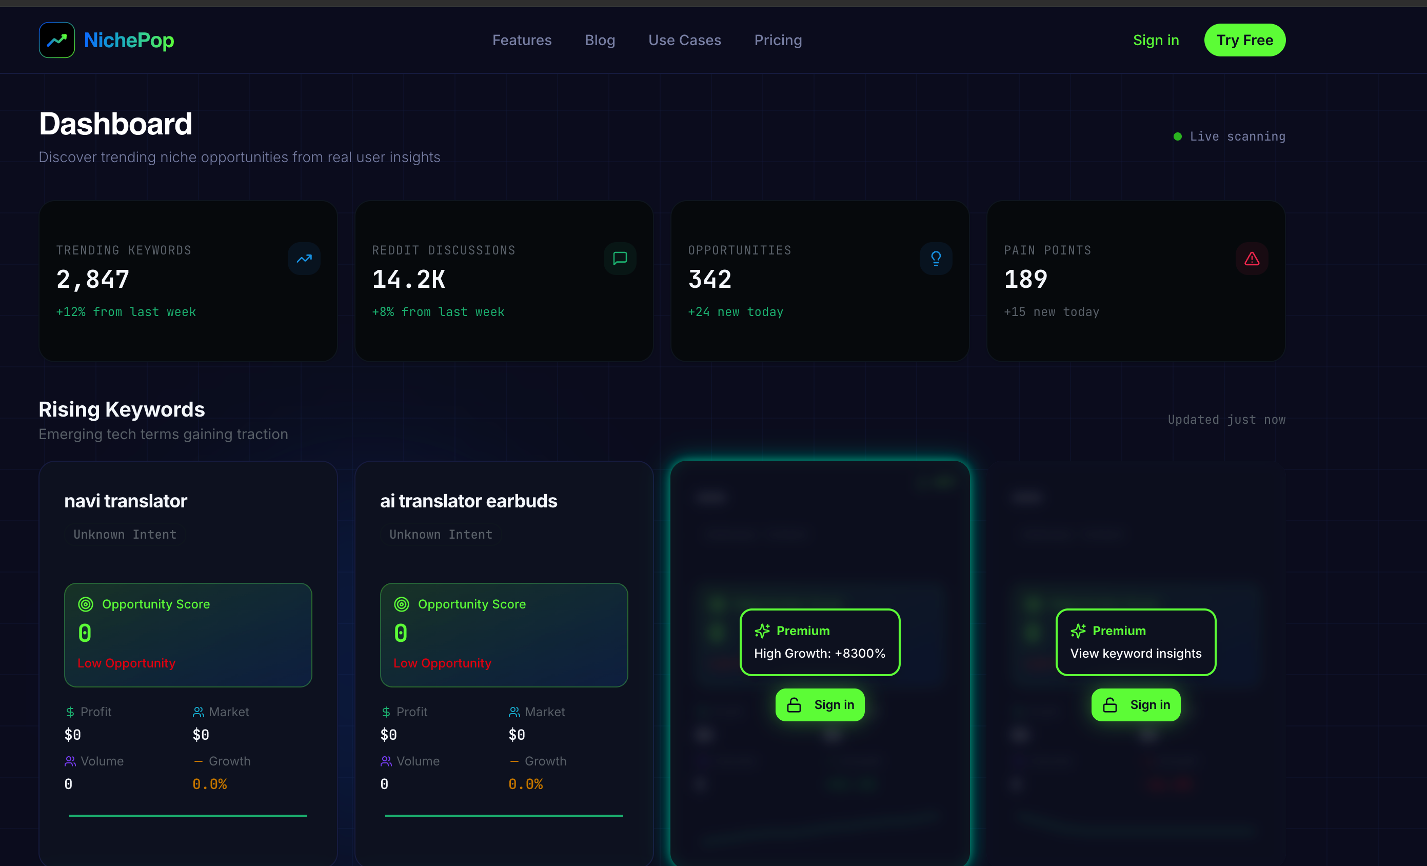1427x866 pixels.
Task: Click the Sign in link in header
Action: pyautogui.click(x=1155, y=40)
